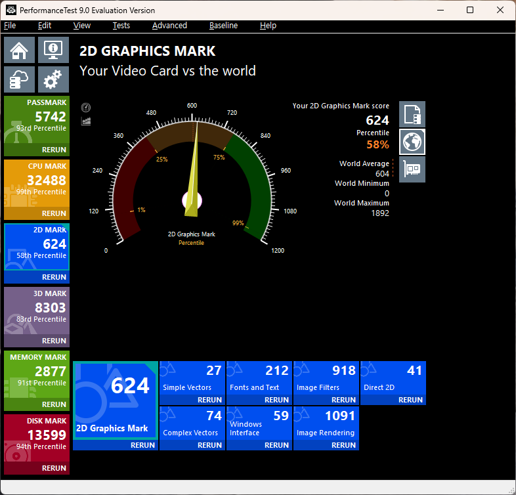Select the Disk Mark 13599 tile
The image size is (516, 495).
[37, 438]
